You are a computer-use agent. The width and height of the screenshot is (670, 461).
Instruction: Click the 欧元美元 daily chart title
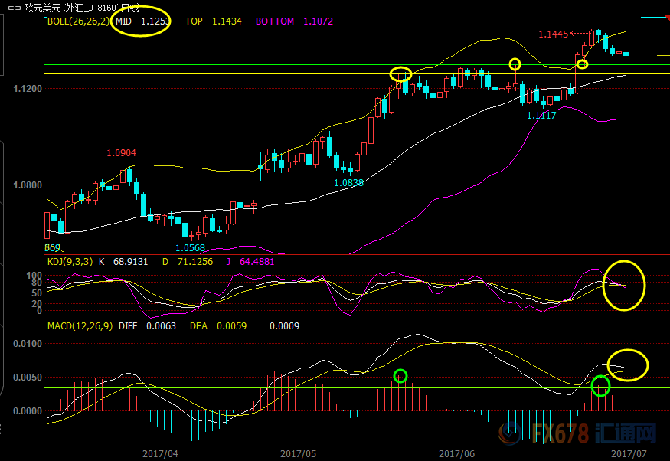pyautogui.click(x=82, y=8)
